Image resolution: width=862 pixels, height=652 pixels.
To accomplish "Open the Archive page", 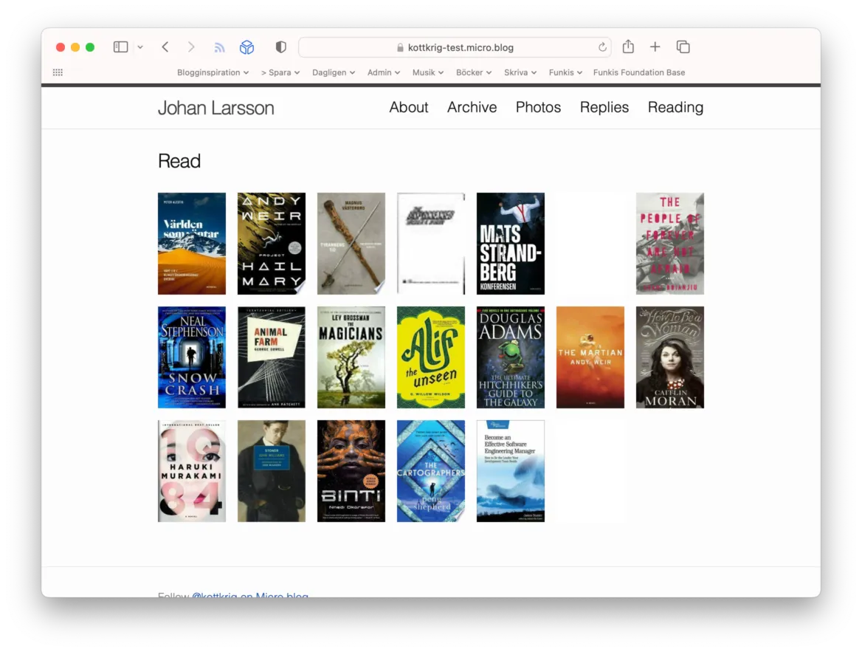I will pyautogui.click(x=472, y=107).
